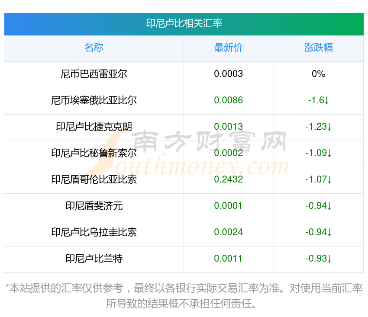Open the 印尼盾斐济元 row name
368x317 pixels.
(x=94, y=206)
